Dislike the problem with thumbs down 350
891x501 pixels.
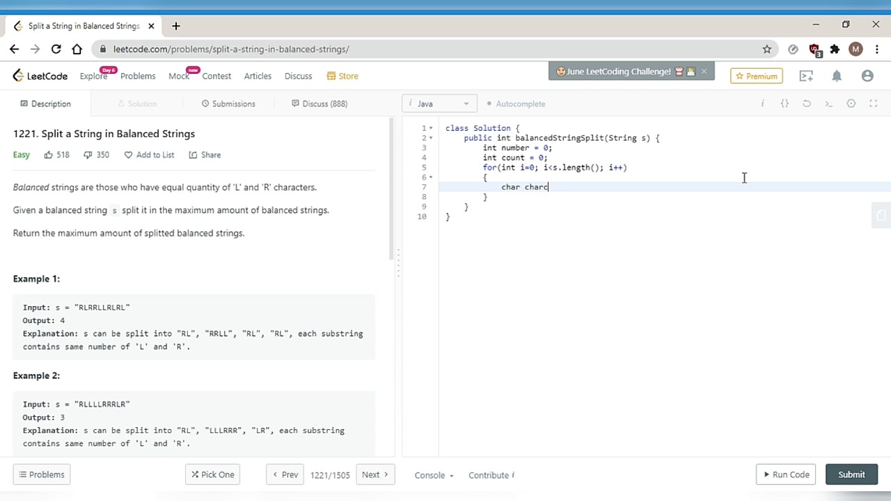click(x=96, y=154)
